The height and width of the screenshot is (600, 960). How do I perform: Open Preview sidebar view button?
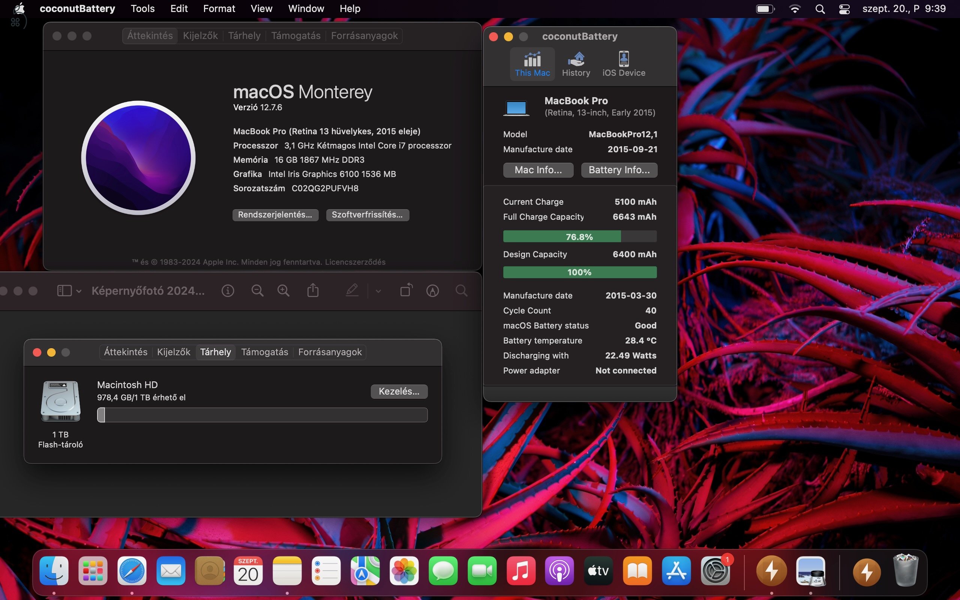point(64,291)
